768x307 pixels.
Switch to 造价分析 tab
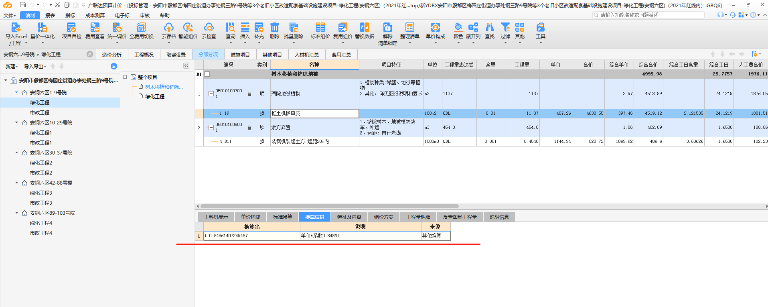pyautogui.click(x=112, y=55)
